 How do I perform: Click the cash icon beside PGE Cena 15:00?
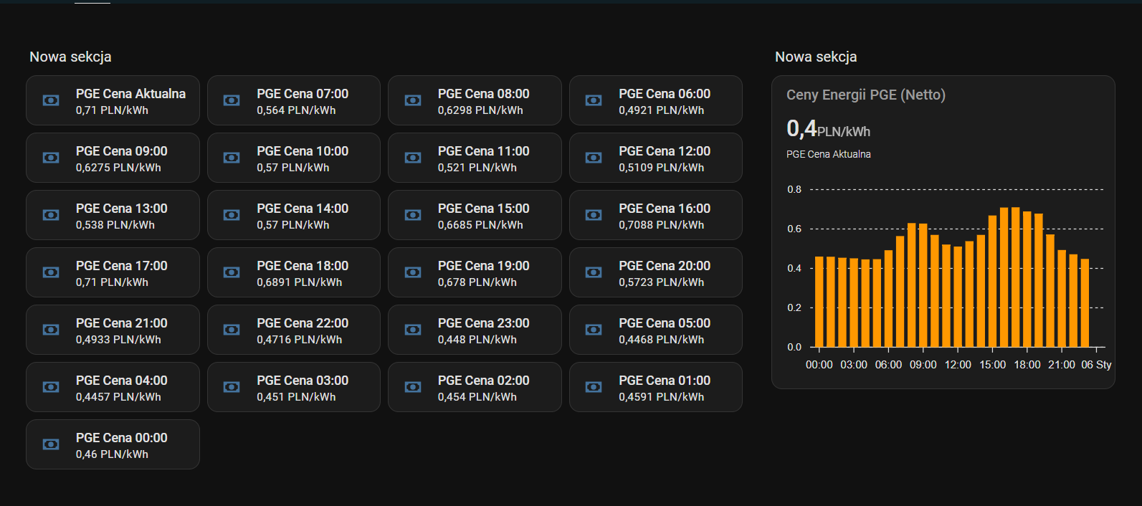click(413, 215)
